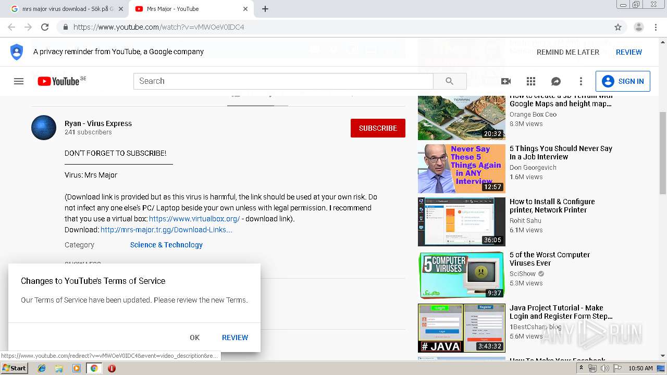The height and width of the screenshot is (375, 667).
Task: Subscribe to Ryan - Virus Express
Action: 378,128
